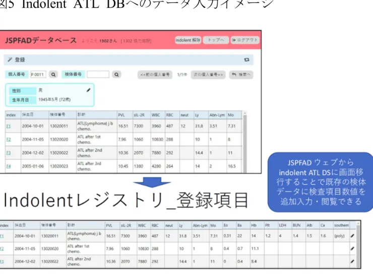Click the refresh icon in 登録 header
Image resolution: width=373 pixels, height=274 pixels.
(246, 59)
